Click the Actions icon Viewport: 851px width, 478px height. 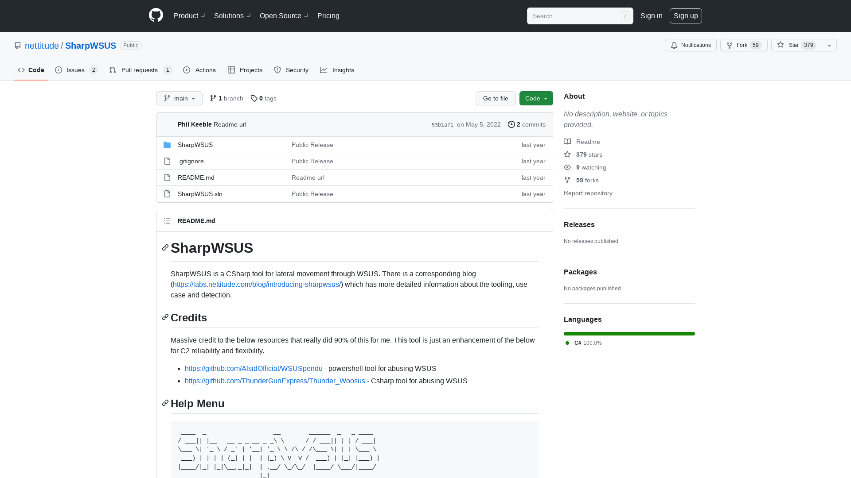[187, 70]
